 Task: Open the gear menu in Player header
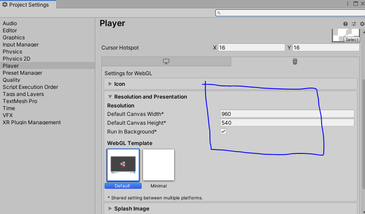point(362,24)
